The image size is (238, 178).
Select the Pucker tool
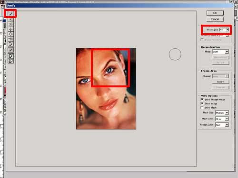click(10, 29)
